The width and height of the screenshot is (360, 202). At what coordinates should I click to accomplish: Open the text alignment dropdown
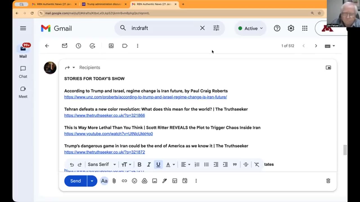(x=185, y=165)
